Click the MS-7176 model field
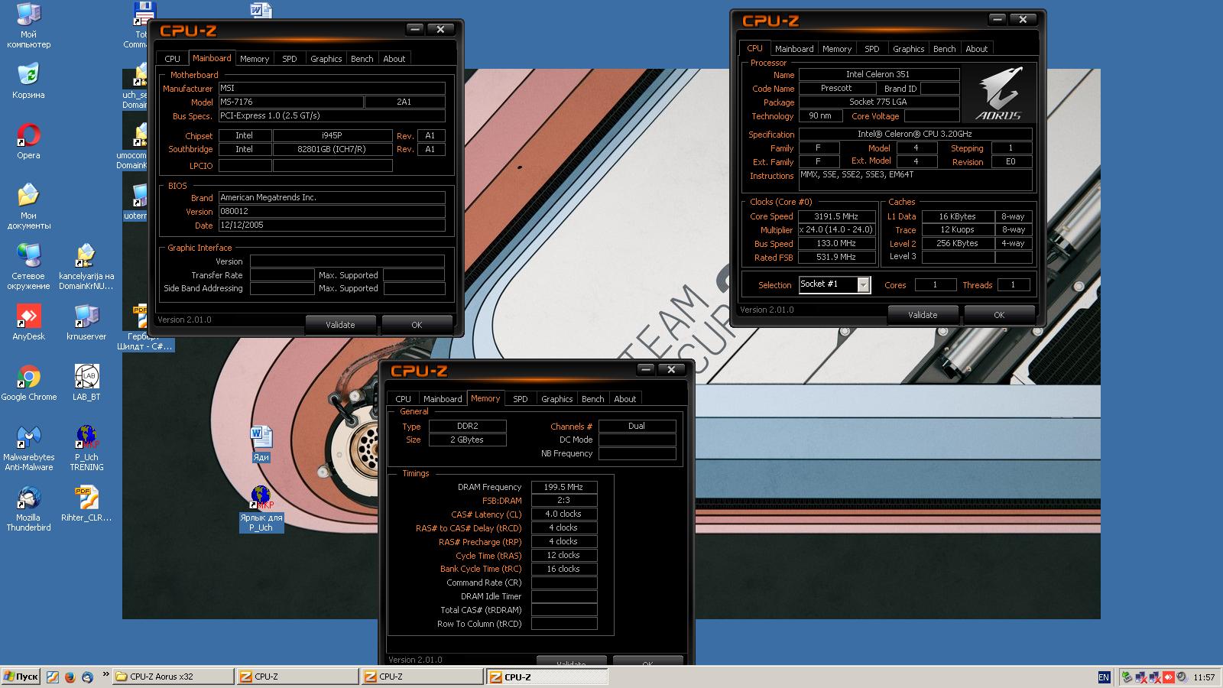The image size is (1223, 688). coord(290,102)
